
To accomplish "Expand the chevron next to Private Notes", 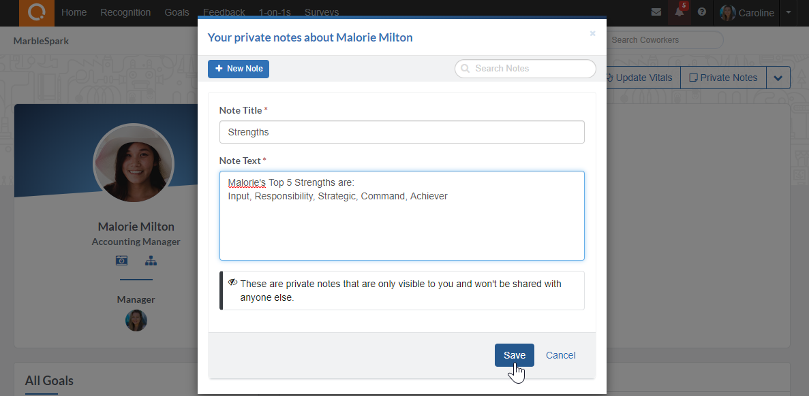I will point(778,77).
